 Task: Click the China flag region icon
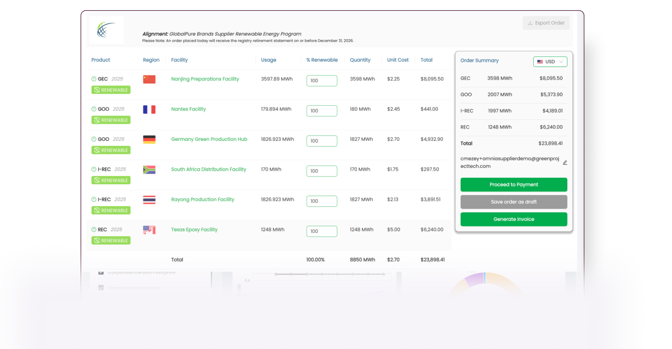pos(149,79)
